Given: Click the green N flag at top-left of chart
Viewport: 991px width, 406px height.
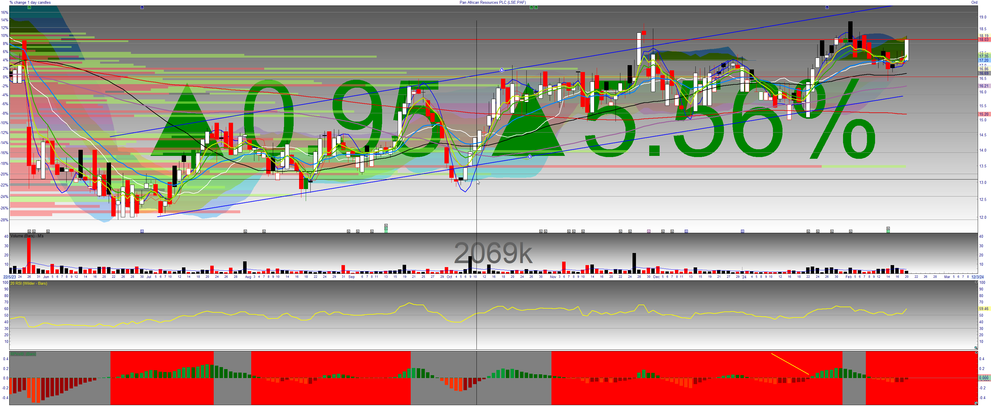Looking at the screenshot, I should click(x=29, y=7).
